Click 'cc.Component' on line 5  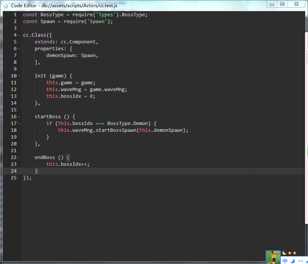(x=78, y=42)
